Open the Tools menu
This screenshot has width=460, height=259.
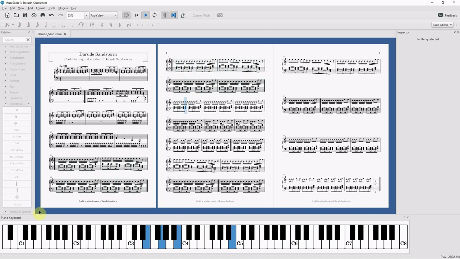click(52, 8)
